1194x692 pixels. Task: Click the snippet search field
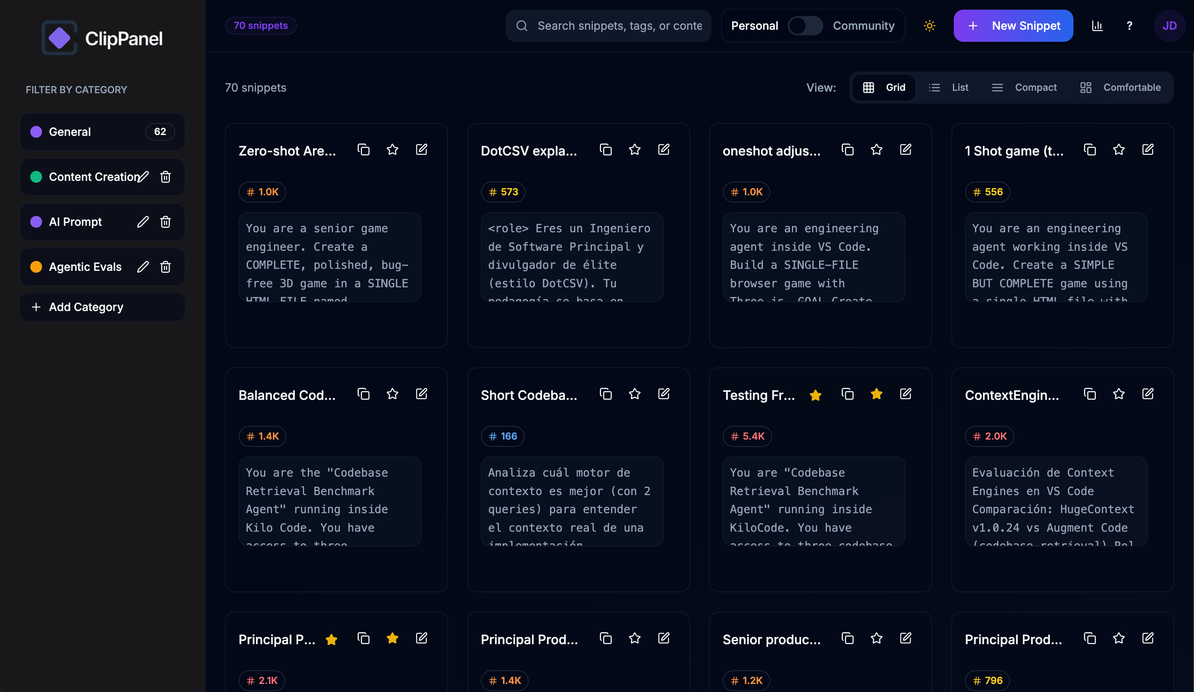[608, 26]
